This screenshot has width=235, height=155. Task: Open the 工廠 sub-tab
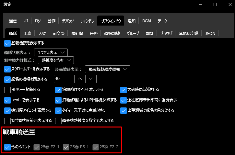pos(28,33)
